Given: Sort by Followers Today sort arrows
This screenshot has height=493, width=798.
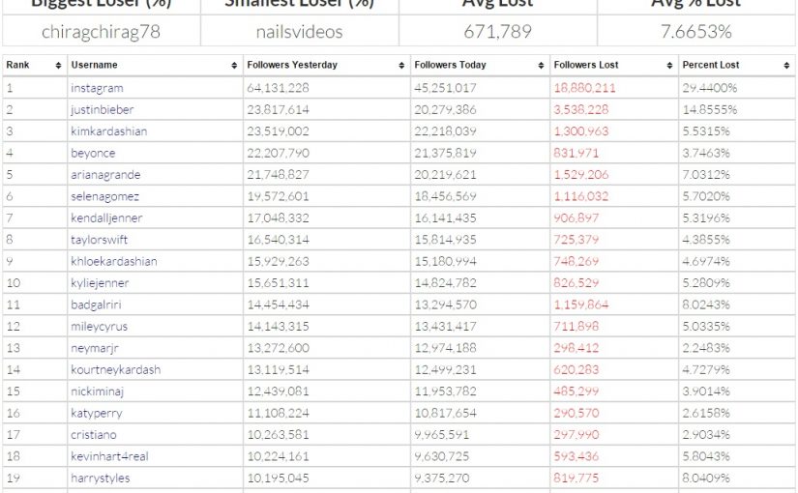Looking at the screenshot, I should click(x=541, y=65).
